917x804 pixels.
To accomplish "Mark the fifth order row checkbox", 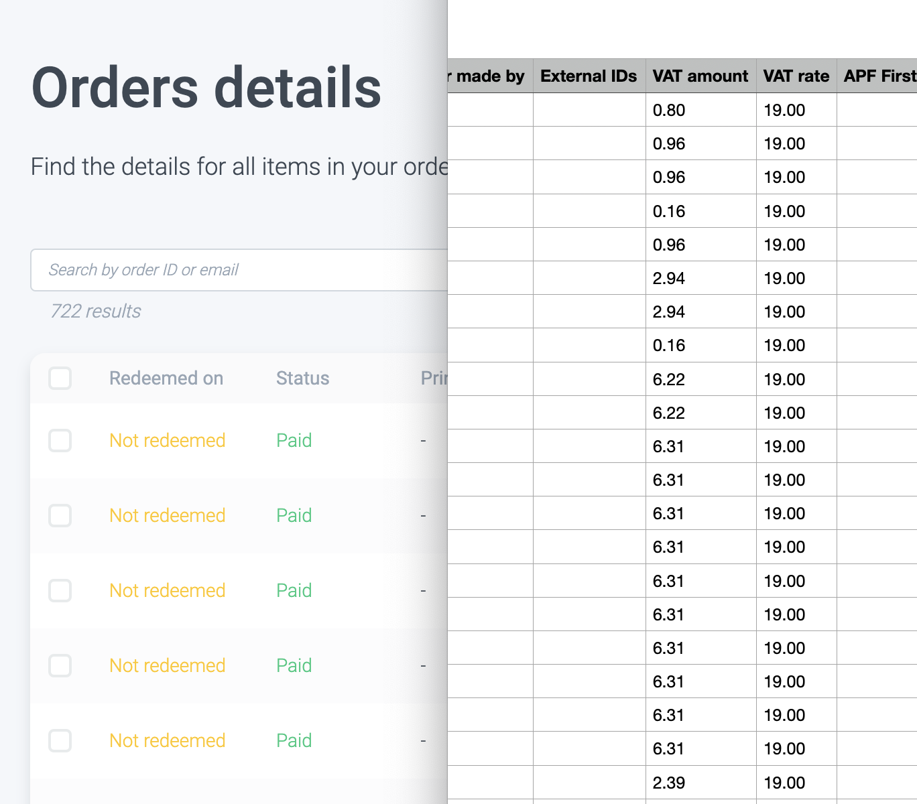I will point(60,741).
